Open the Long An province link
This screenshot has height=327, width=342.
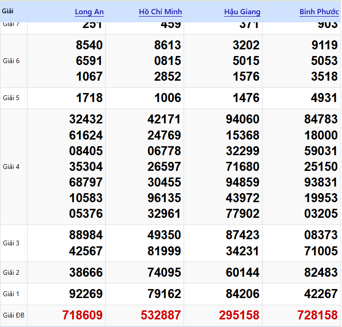(89, 12)
